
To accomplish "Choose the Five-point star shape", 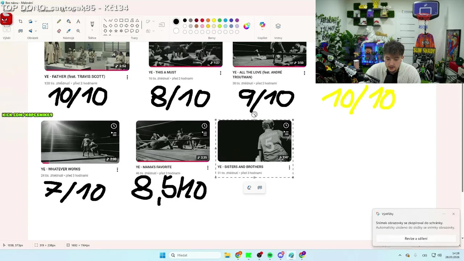I will tap(116, 31).
